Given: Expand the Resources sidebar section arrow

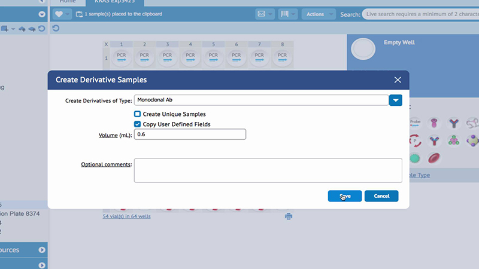Looking at the screenshot, I should (42, 250).
